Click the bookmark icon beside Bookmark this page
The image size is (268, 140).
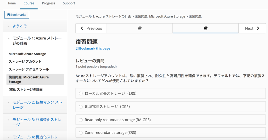pos(77,48)
